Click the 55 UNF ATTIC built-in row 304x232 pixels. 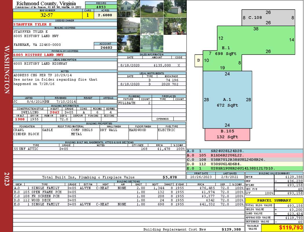point(99,149)
